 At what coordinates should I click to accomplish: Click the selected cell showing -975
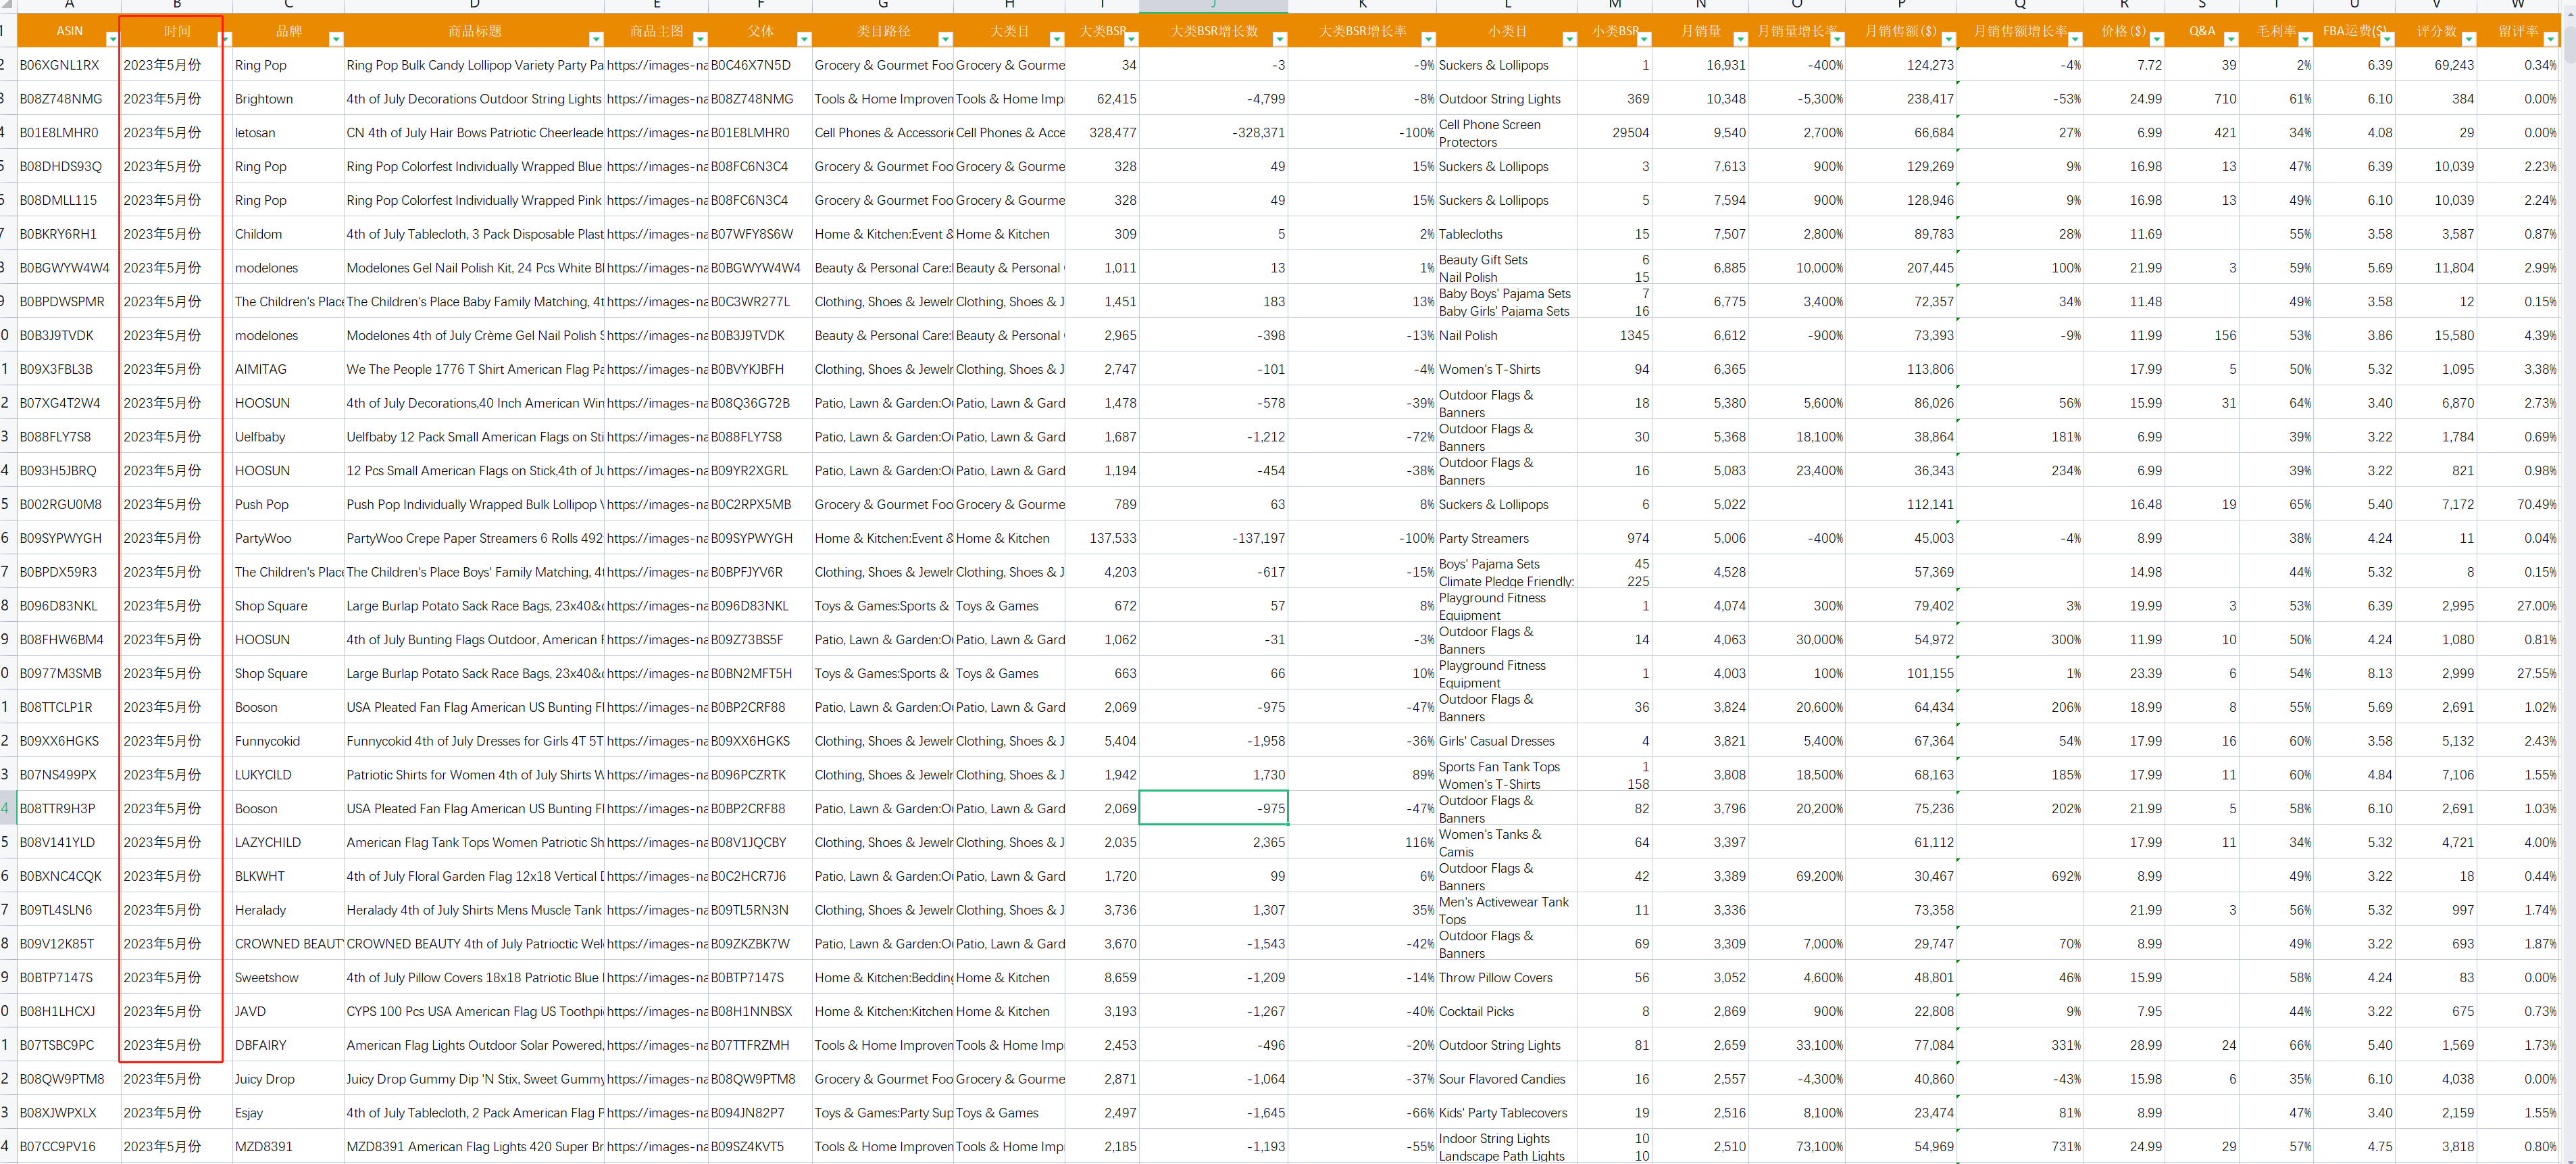1213,808
